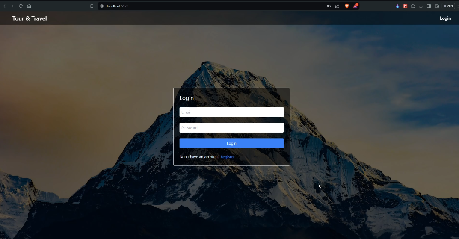
Task: Open the Register link
Action: coord(228,157)
